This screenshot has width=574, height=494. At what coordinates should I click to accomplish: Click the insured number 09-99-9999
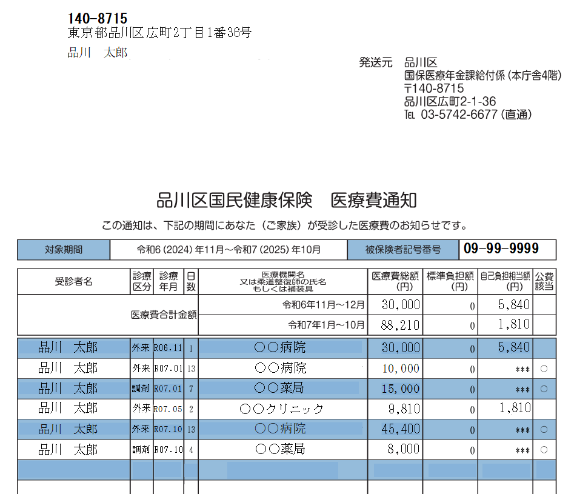(501, 249)
